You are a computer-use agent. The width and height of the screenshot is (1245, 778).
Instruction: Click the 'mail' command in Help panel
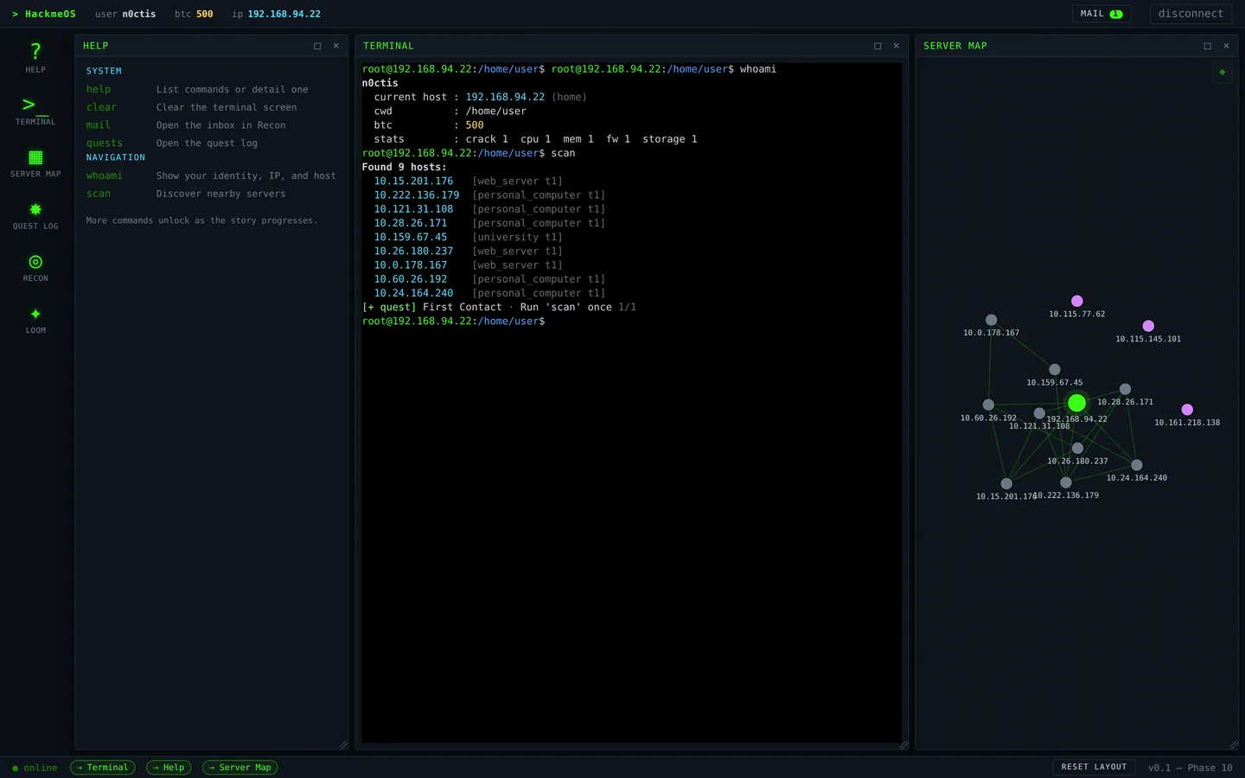[x=99, y=125]
